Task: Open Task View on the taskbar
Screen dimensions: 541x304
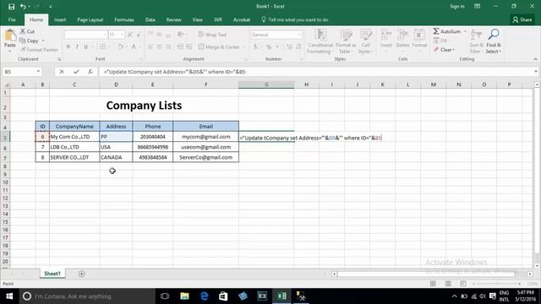Action: (165, 296)
